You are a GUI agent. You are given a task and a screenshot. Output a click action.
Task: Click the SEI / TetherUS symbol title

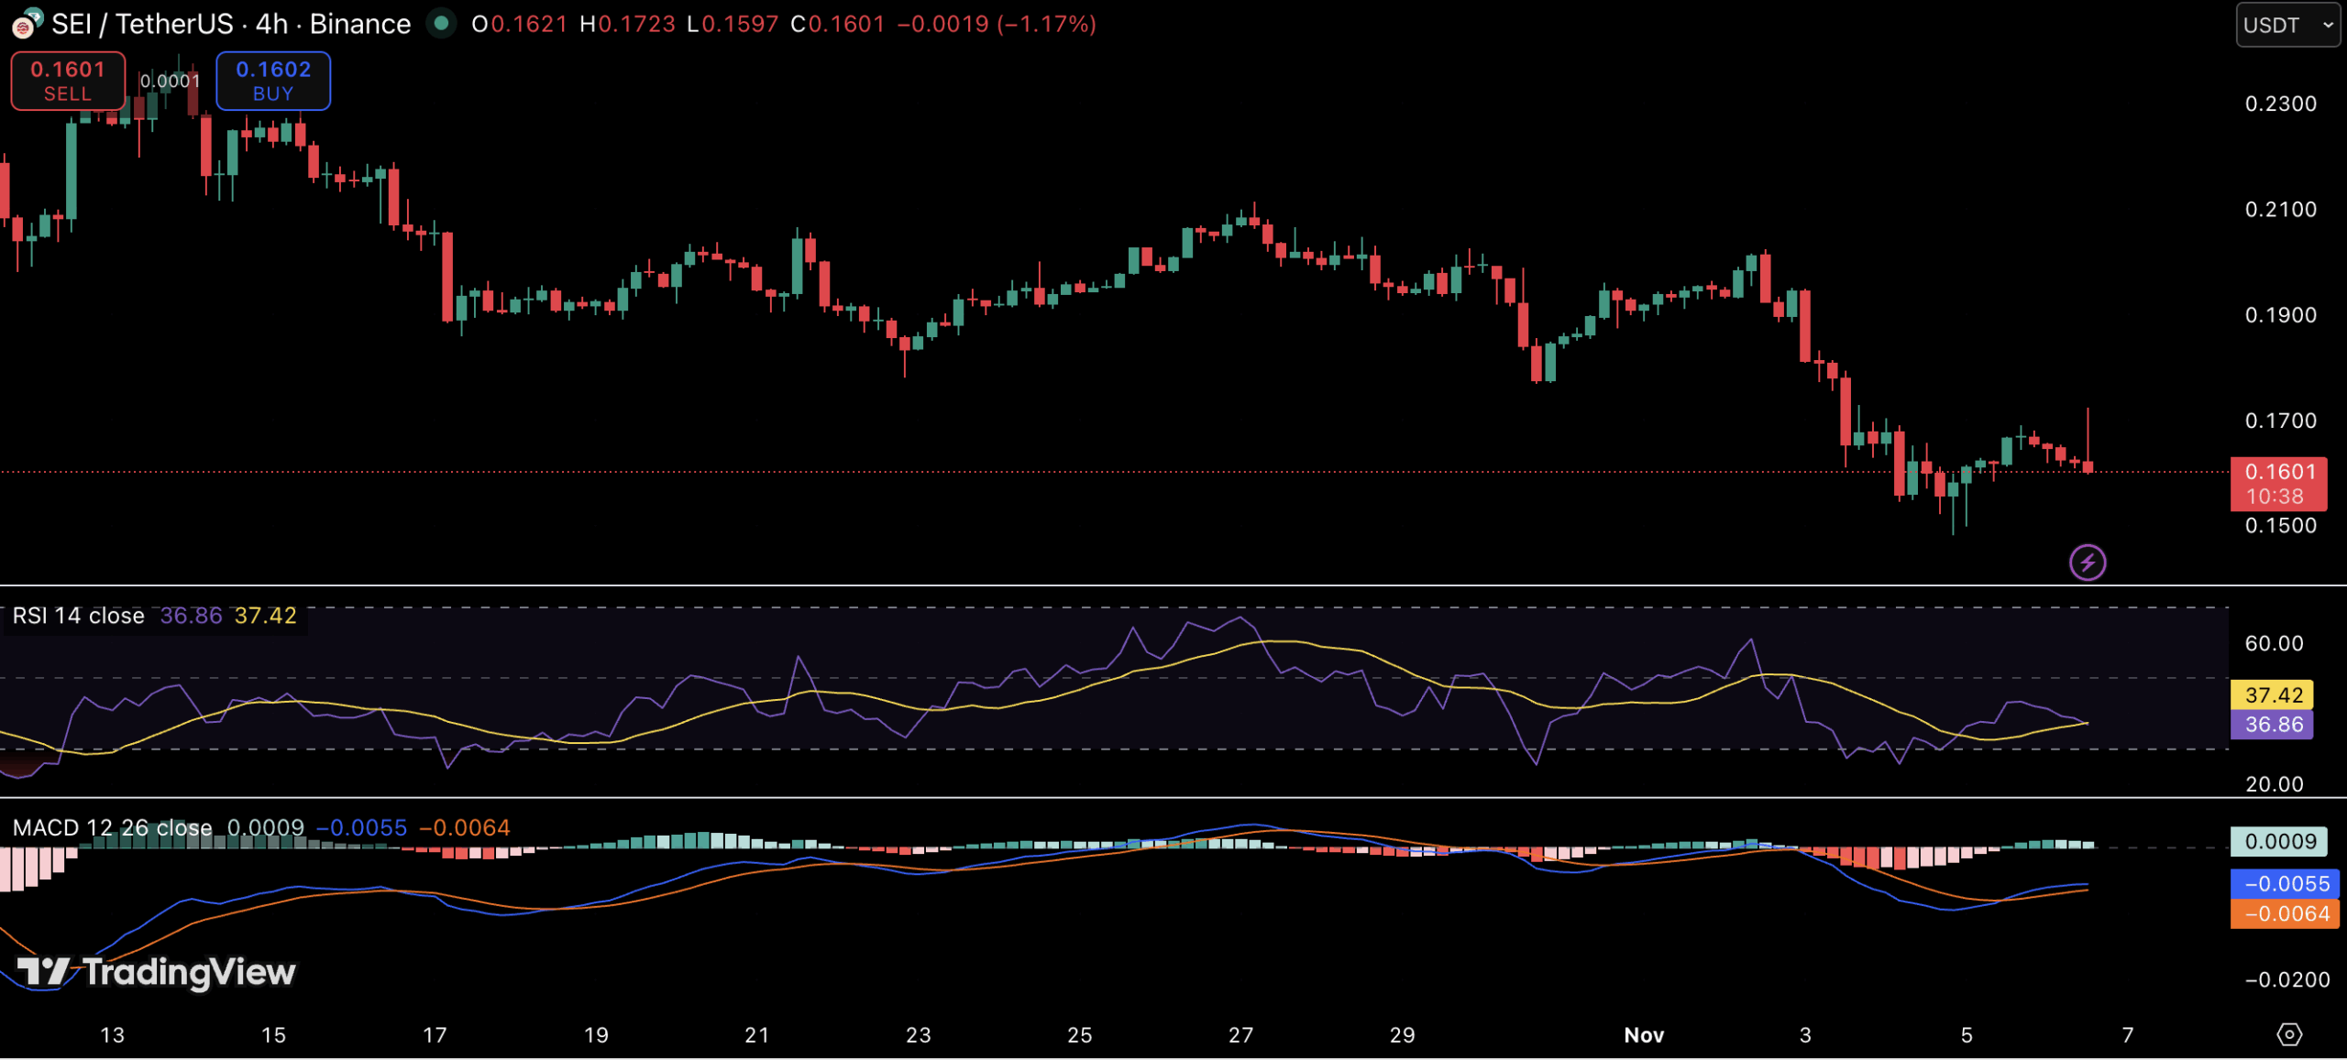(x=142, y=24)
